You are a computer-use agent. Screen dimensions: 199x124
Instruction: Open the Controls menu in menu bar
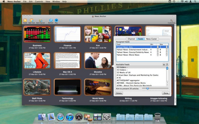[39, 2]
